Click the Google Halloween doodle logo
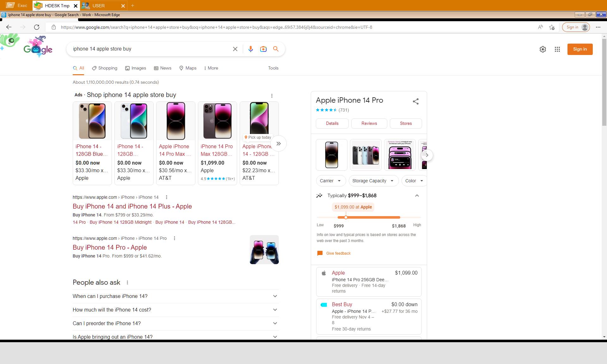Image resolution: width=607 pixels, height=364 pixels. (x=38, y=47)
